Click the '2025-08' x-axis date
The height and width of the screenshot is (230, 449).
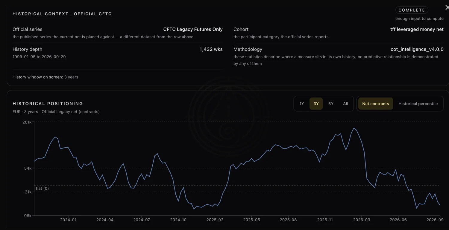point(288,220)
